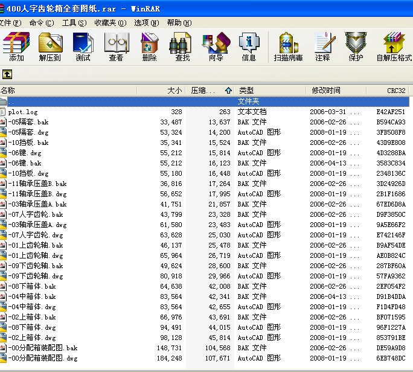Go up one folder level button
Image resolution: width=413 pixels, height=372 pixels.
(x=7, y=74)
